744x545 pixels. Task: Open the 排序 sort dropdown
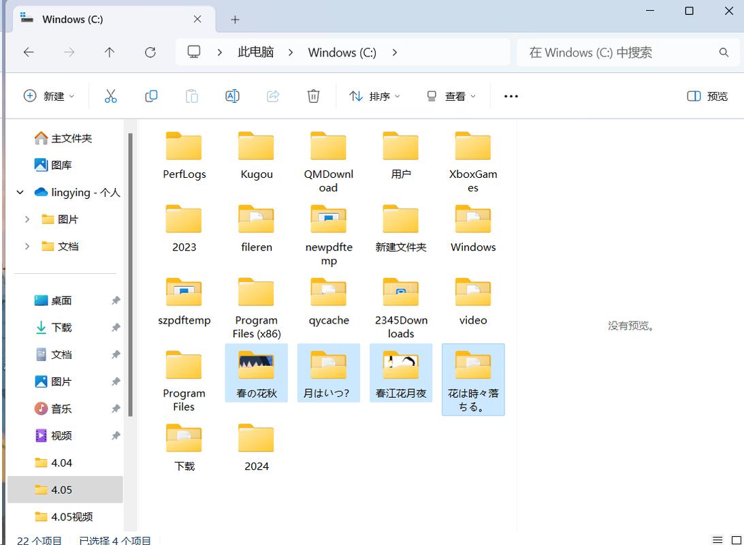pyautogui.click(x=374, y=96)
